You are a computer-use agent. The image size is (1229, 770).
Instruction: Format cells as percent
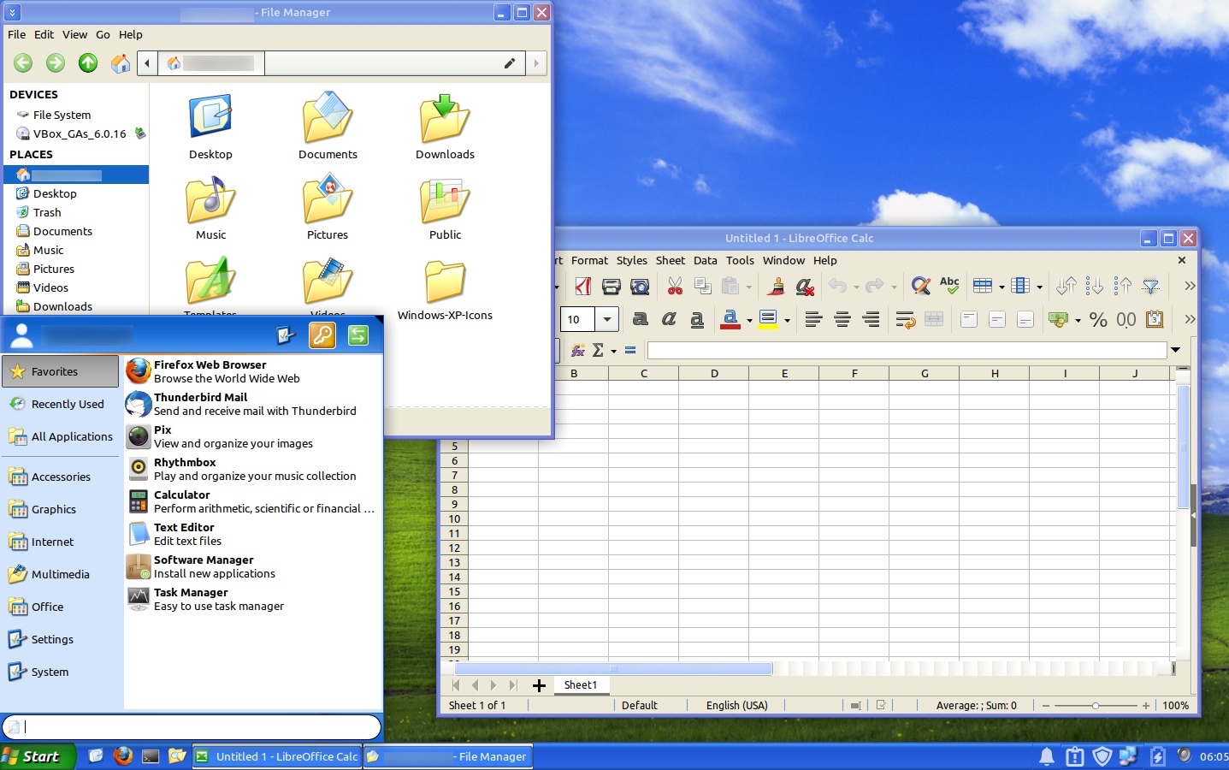(1098, 320)
